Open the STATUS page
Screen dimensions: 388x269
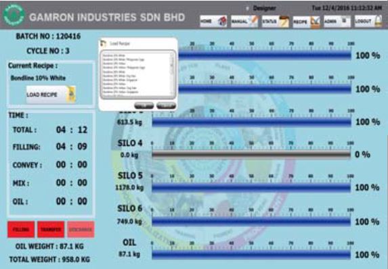[276, 22]
